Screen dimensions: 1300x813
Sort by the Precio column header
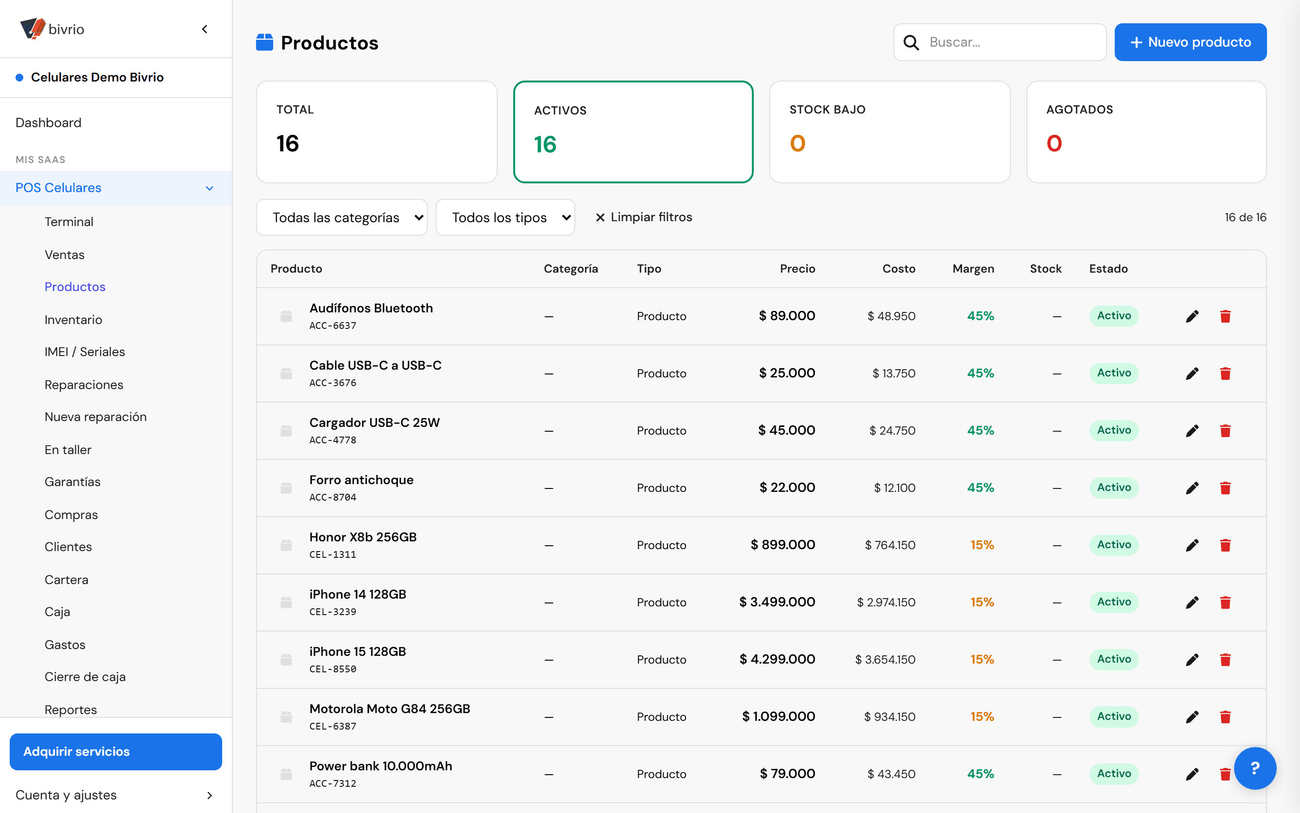point(797,268)
